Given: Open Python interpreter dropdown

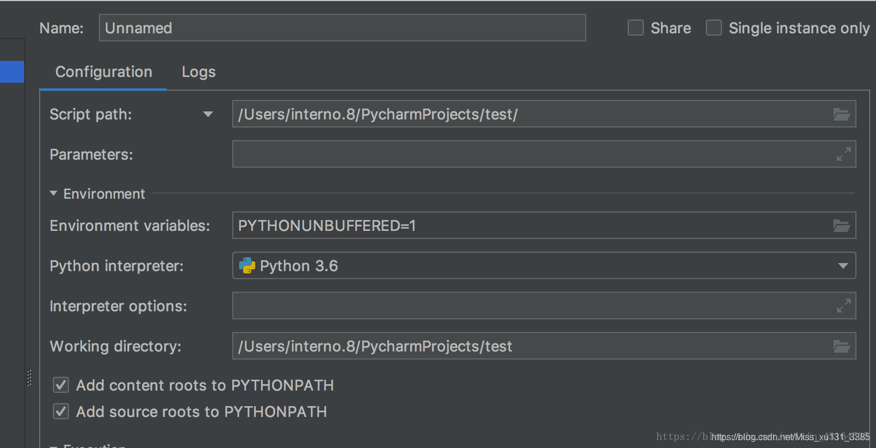Looking at the screenshot, I should (x=843, y=266).
